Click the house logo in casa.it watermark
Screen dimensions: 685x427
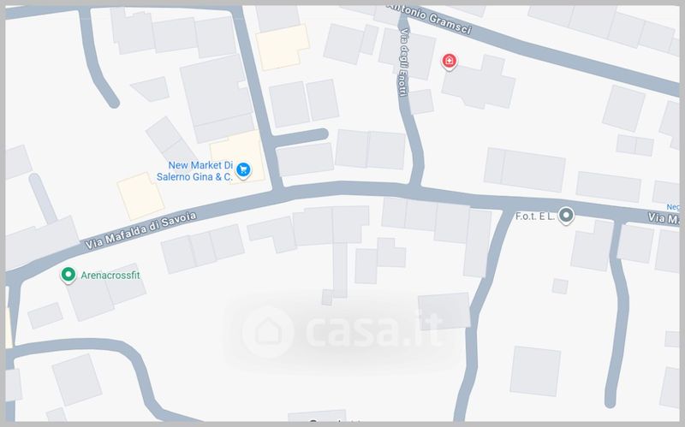coord(268,331)
